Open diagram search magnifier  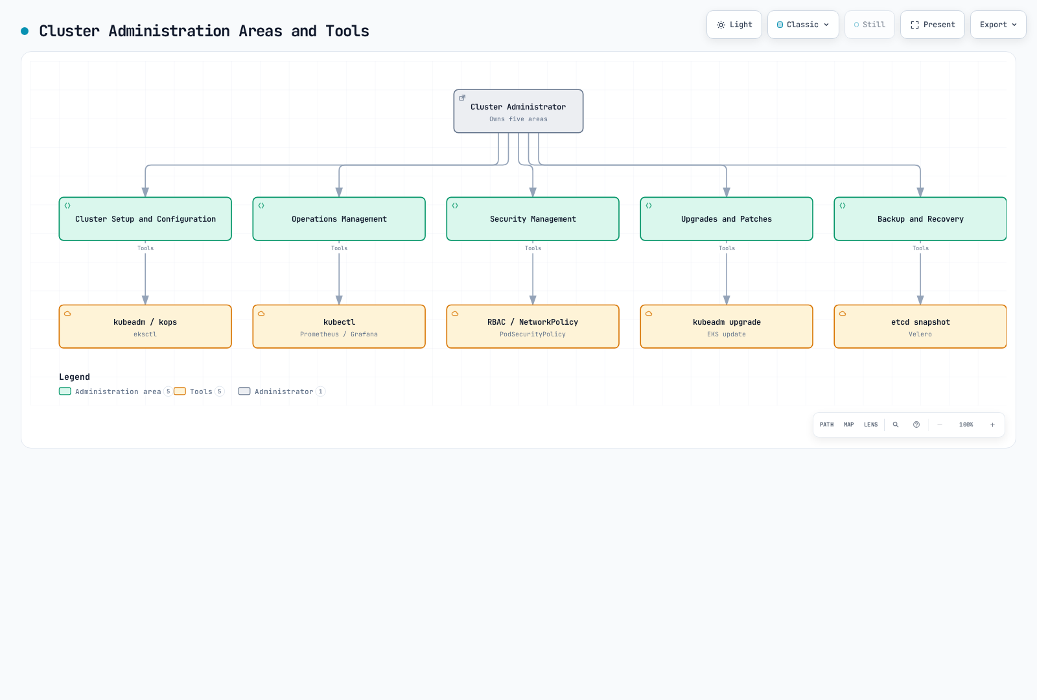tap(896, 425)
